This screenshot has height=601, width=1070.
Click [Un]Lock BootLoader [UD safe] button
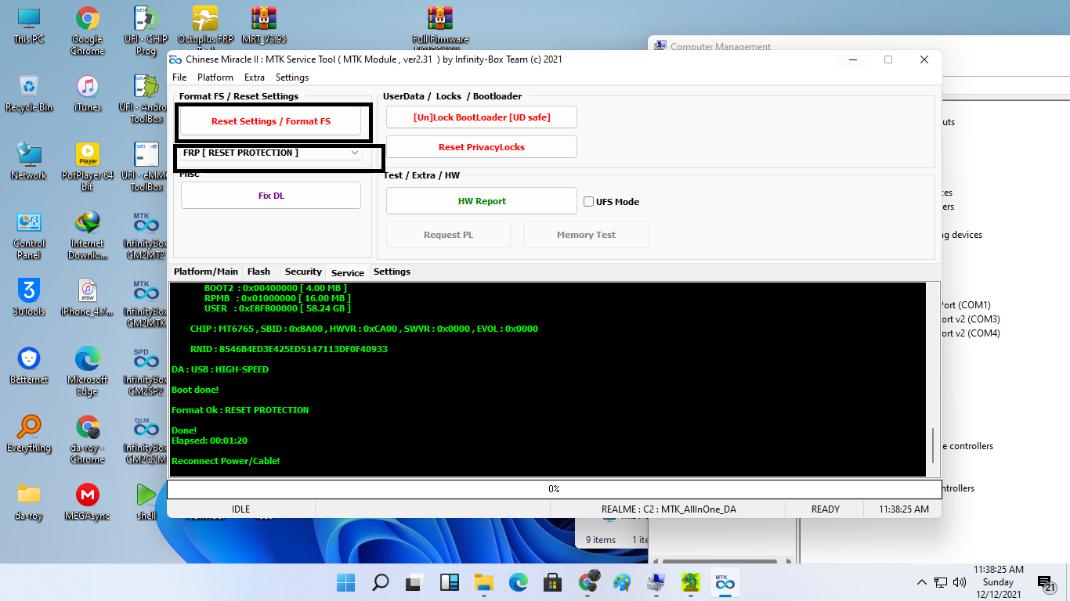point(482,117)
